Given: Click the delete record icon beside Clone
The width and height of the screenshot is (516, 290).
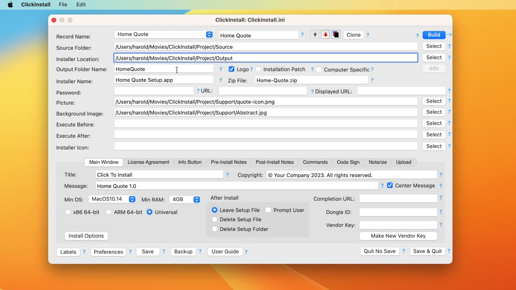Looking at the screenshot, I should (336, 35).
